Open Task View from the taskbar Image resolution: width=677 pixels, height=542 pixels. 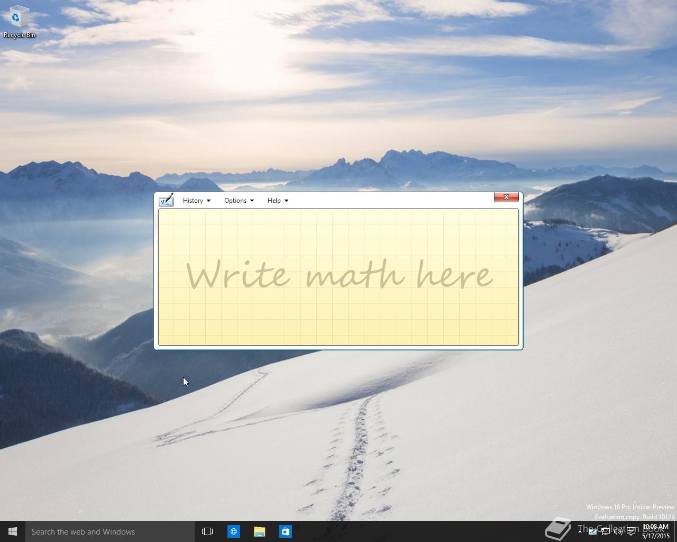point(207,531)
